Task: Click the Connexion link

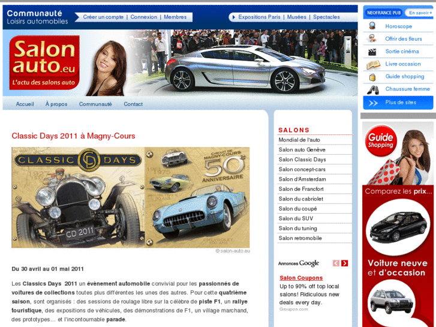Action: (144, 17)
